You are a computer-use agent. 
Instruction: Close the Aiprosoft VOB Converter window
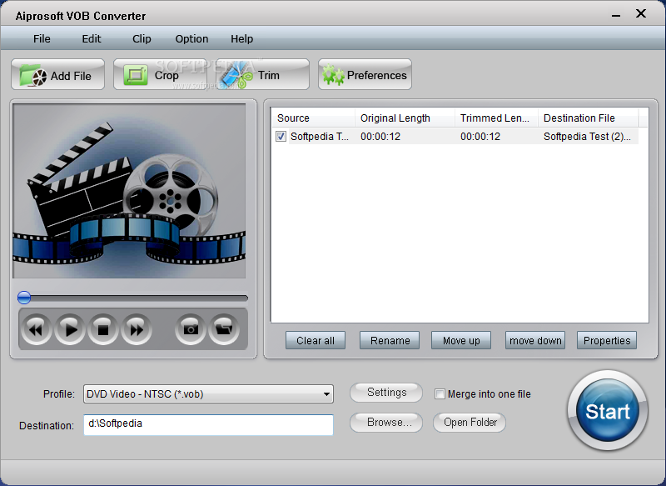coord(640,14)
